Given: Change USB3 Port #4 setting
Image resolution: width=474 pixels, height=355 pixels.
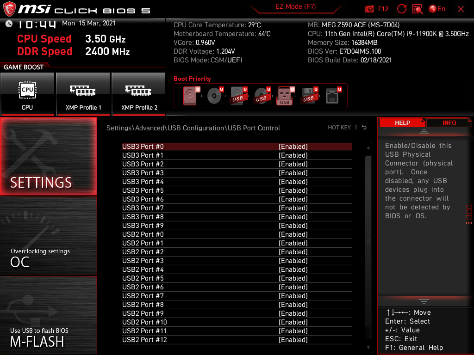Looking at the screenshot, I should (237, 181).
